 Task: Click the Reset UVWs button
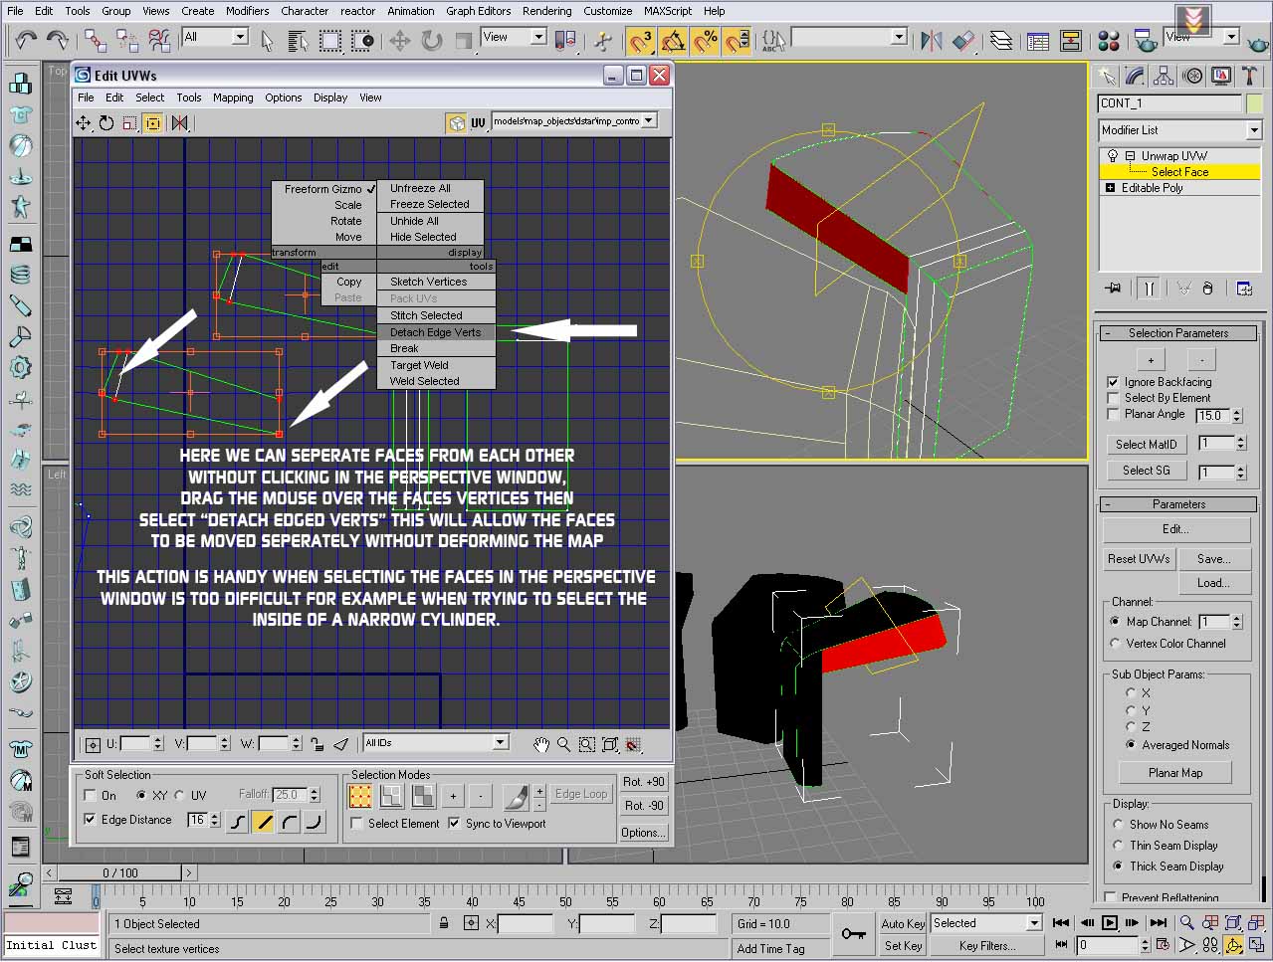click(x=1139, y=559)
